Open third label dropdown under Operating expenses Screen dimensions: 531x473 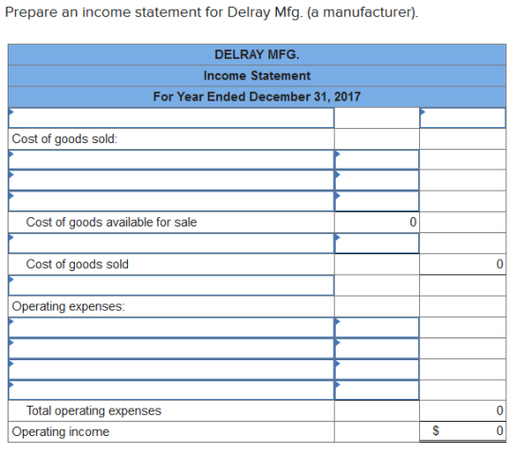[x=171, y=369]
